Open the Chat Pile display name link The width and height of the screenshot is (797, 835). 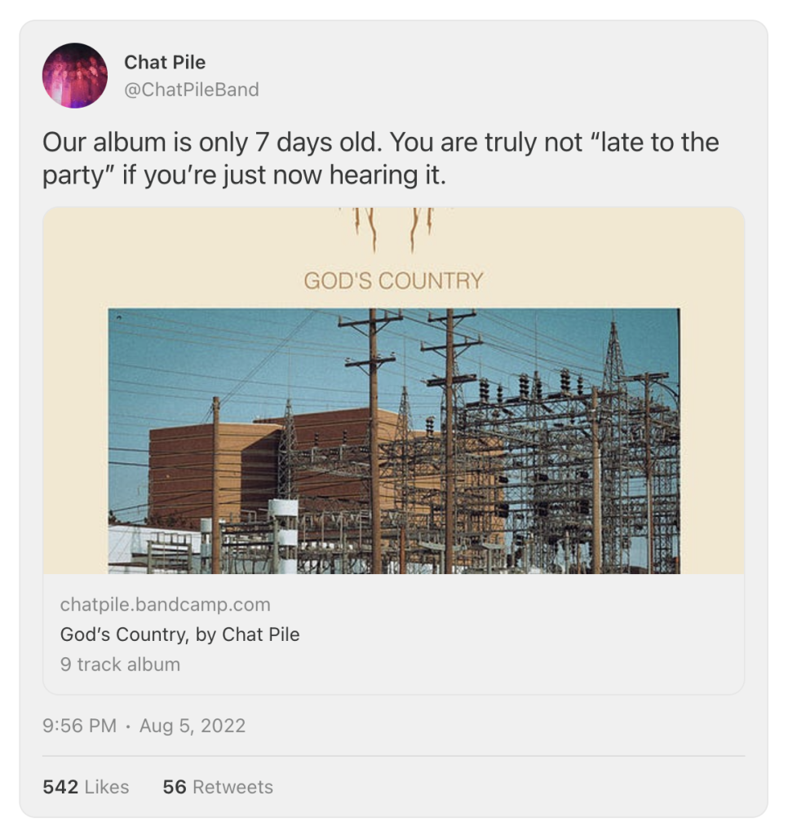pos(165,62)
